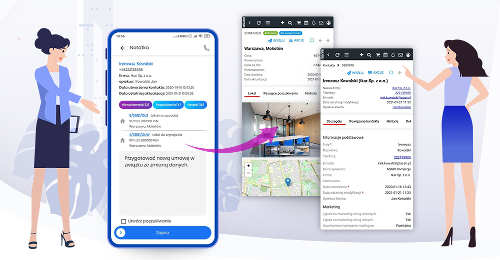Click WYŚLIJ in Warszawa Mokotów screen

click(x=276, y=40)
